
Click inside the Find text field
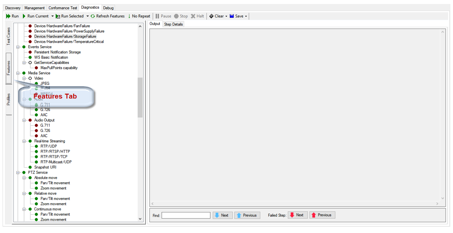[x=186, y=215]
